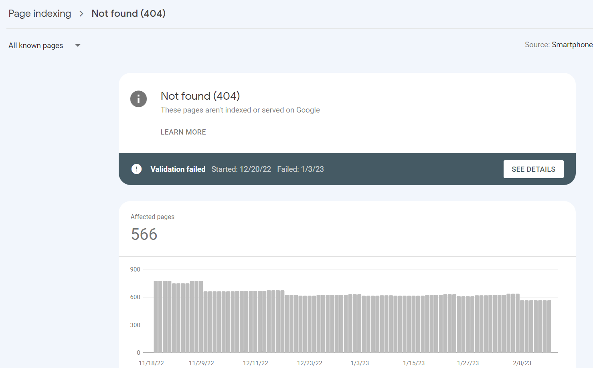This screenshot has width=593, height=368.
Task: Click the Affected pages count 566
Action: [x=144, y=234]
